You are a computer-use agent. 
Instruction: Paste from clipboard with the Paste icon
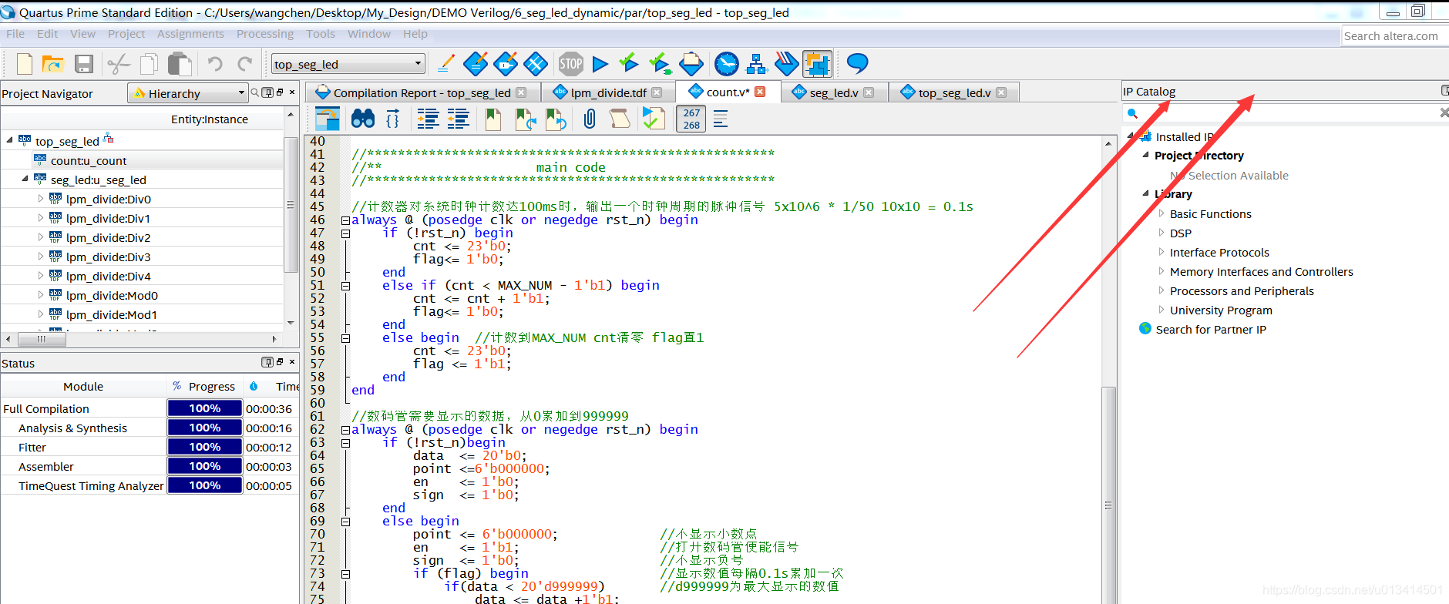pyautogui.click(x=180, y=64)
